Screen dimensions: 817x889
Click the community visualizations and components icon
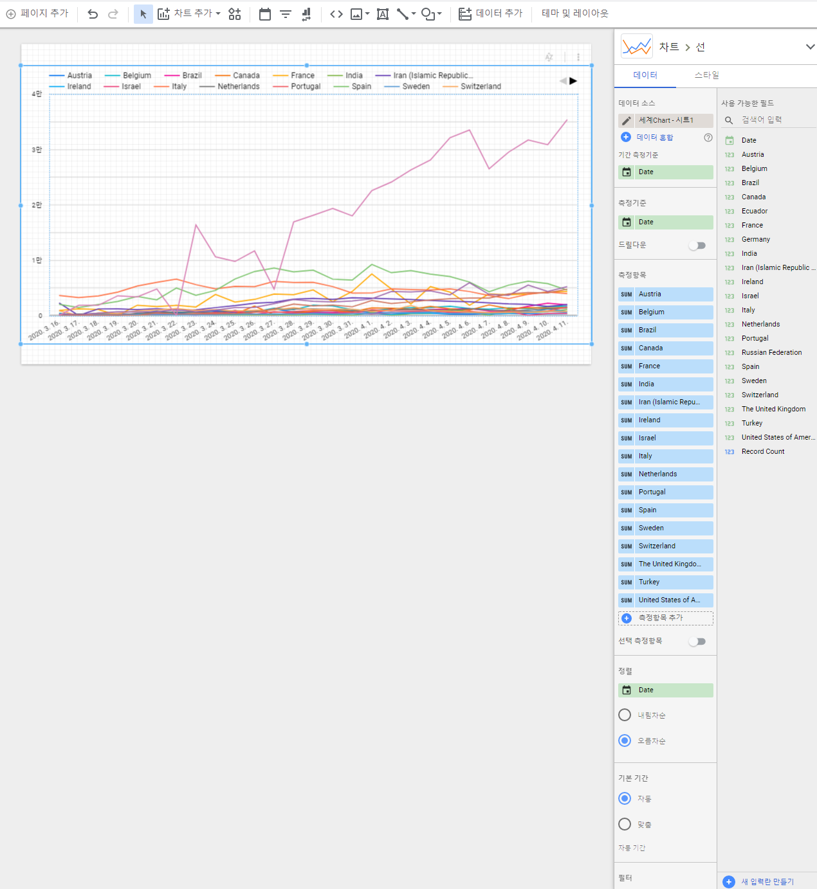click(235, 13)
